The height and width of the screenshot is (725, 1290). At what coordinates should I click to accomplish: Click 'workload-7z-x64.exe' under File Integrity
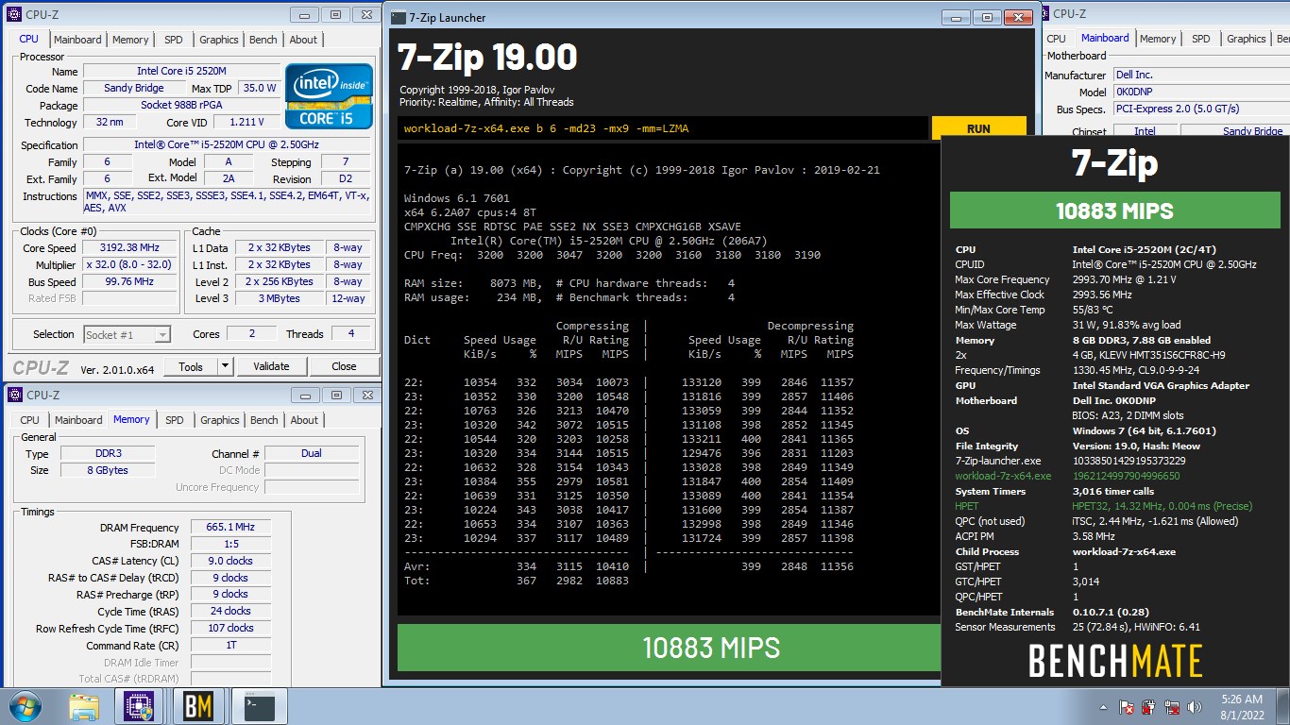pos(1003,476)
